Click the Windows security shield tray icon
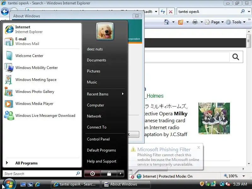This screenshot has height=189, width=252. pos(202,184)
